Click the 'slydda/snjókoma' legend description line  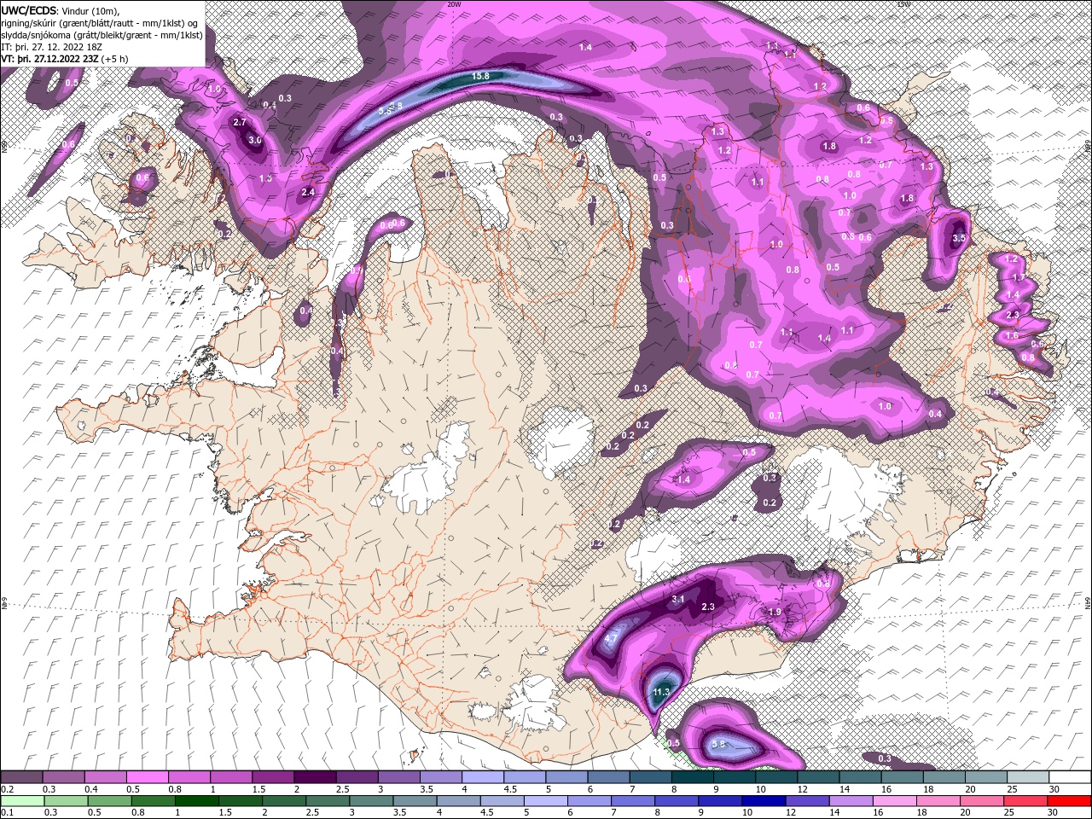pyautogui.click(x=102, y=35)
